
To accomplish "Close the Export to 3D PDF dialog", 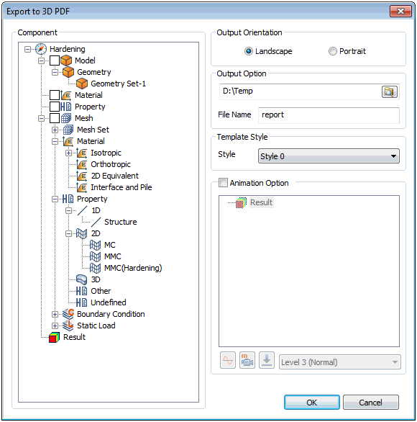I will [400, 12].
